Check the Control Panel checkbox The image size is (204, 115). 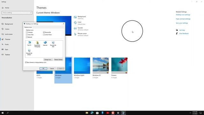tap(44, 35)
